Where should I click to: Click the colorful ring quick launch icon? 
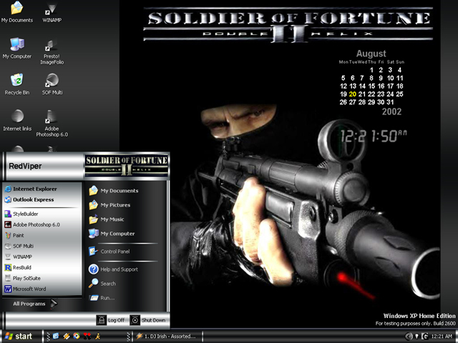(77, 337)
